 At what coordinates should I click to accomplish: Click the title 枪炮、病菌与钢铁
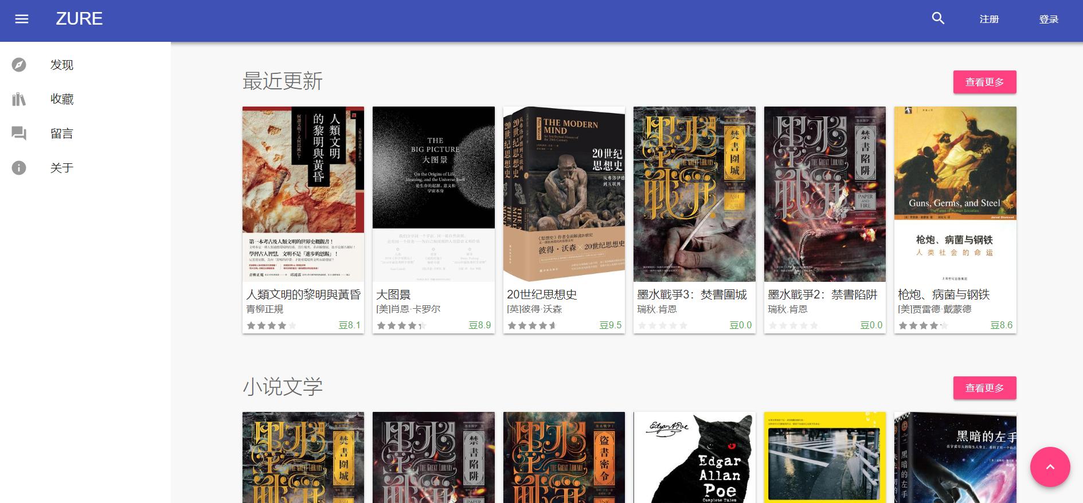click(944, 294)
